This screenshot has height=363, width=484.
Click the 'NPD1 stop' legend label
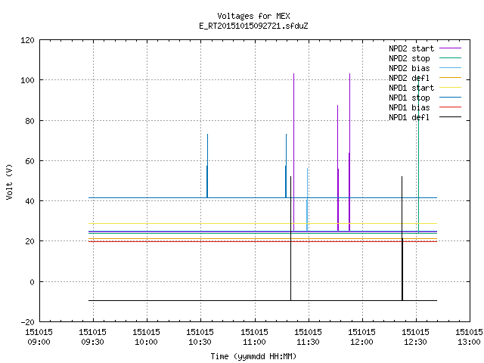409,98
